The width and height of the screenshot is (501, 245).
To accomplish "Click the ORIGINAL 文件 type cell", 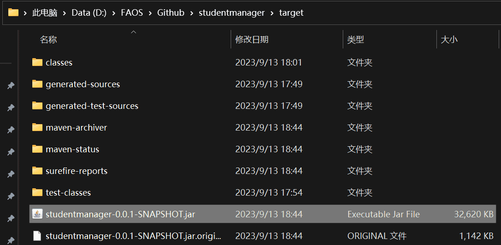I will [377, 236].
